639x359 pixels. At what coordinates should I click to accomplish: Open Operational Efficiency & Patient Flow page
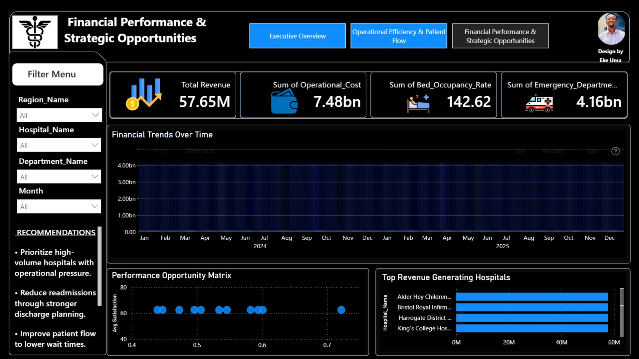399,36
